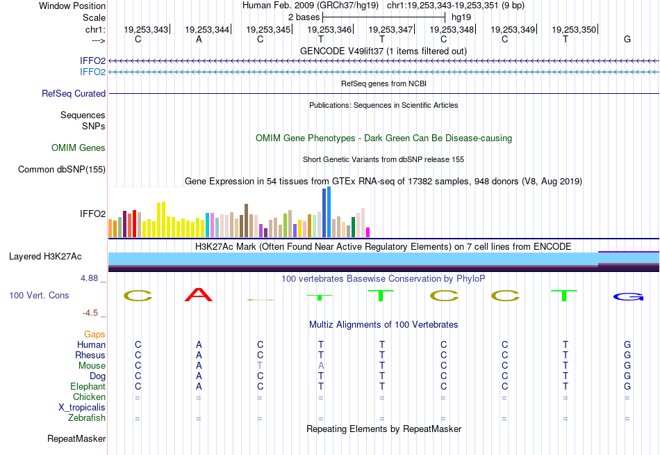Click the OMIM Gene Phenotypes green title
Viewport: 660px width, 455px height.
384,138
